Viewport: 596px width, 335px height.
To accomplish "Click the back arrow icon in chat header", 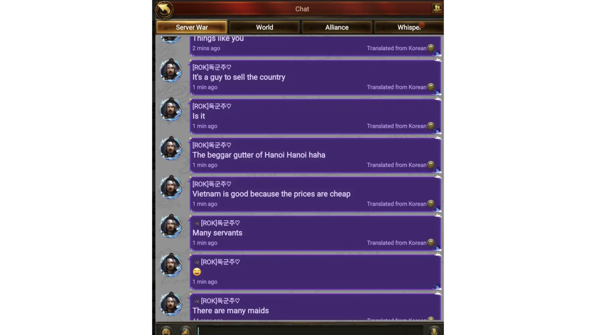I will click(164, 10).
